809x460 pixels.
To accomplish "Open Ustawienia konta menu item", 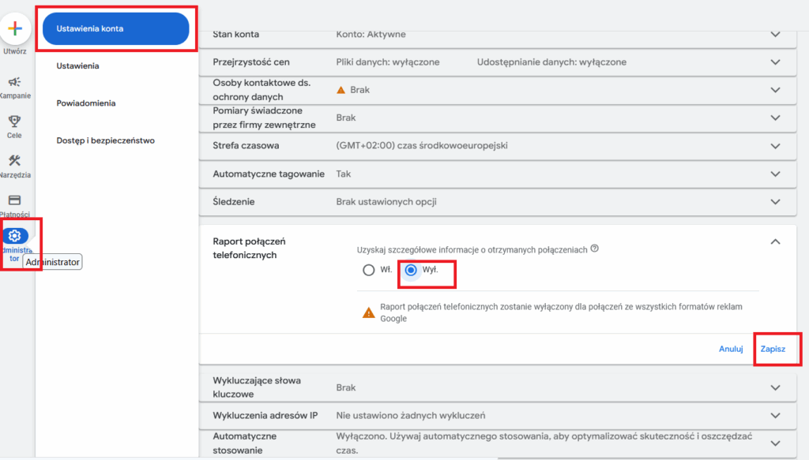I will [115, 29].
